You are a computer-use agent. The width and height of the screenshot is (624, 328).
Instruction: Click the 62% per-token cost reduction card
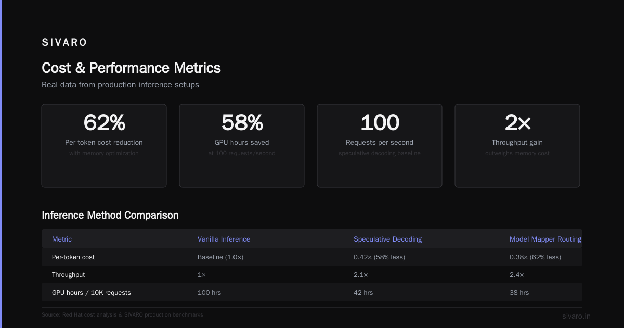click(104, 146)
